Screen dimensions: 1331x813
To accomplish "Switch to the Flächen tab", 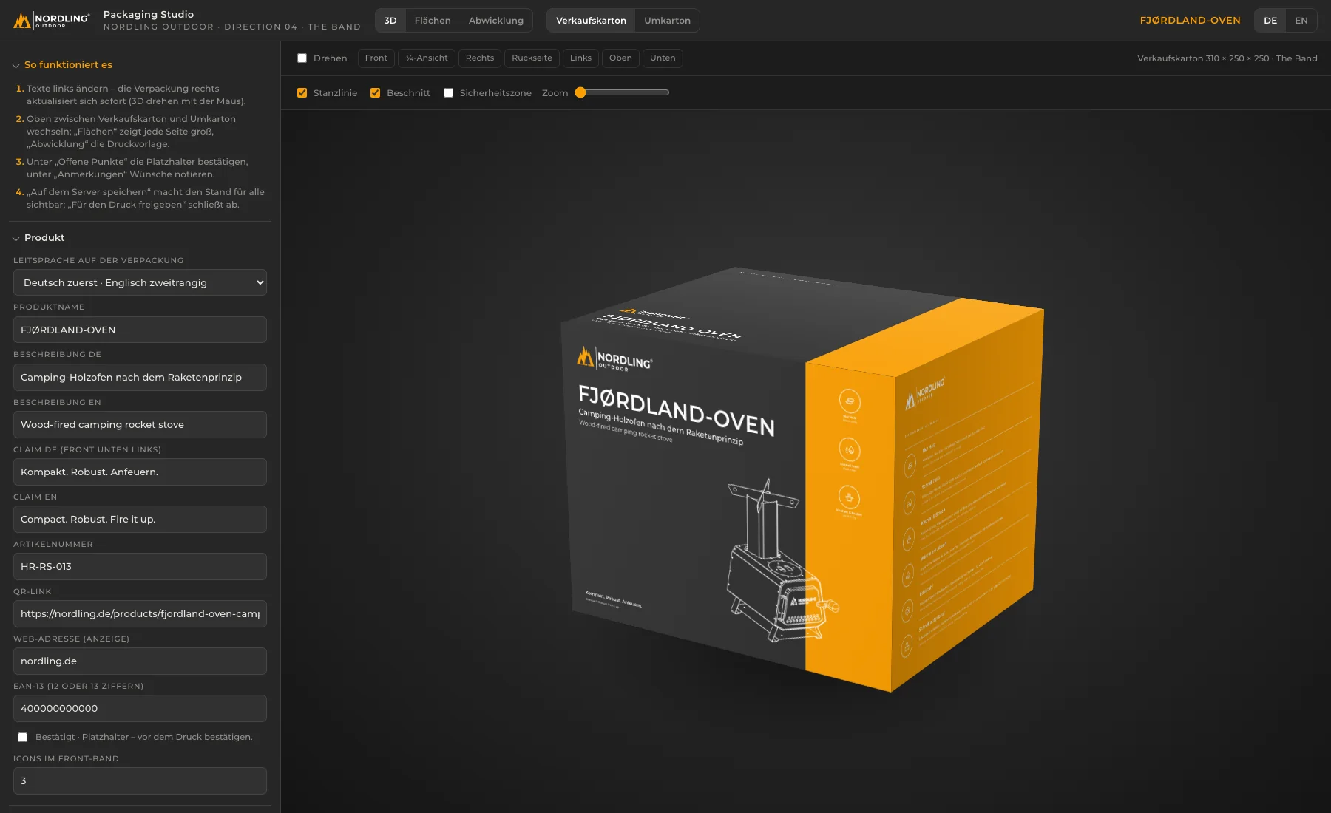I will tap(433, 21).
